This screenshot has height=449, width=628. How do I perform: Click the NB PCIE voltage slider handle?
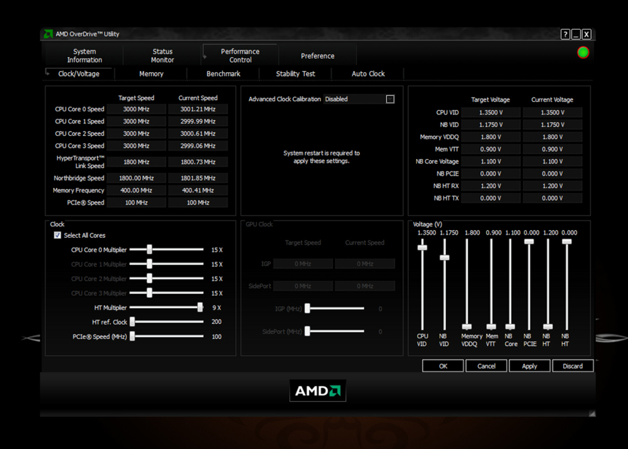click(529, 241)
